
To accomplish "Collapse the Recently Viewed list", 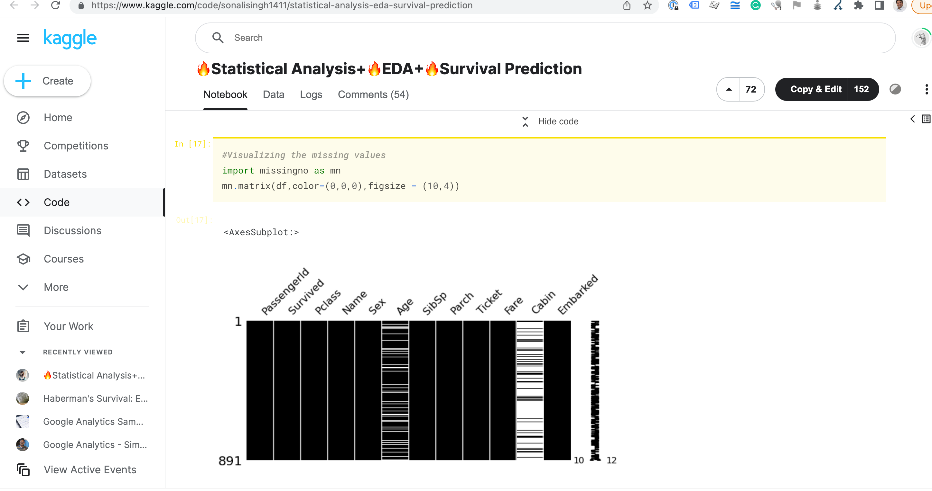I will (x=23, y=352).
